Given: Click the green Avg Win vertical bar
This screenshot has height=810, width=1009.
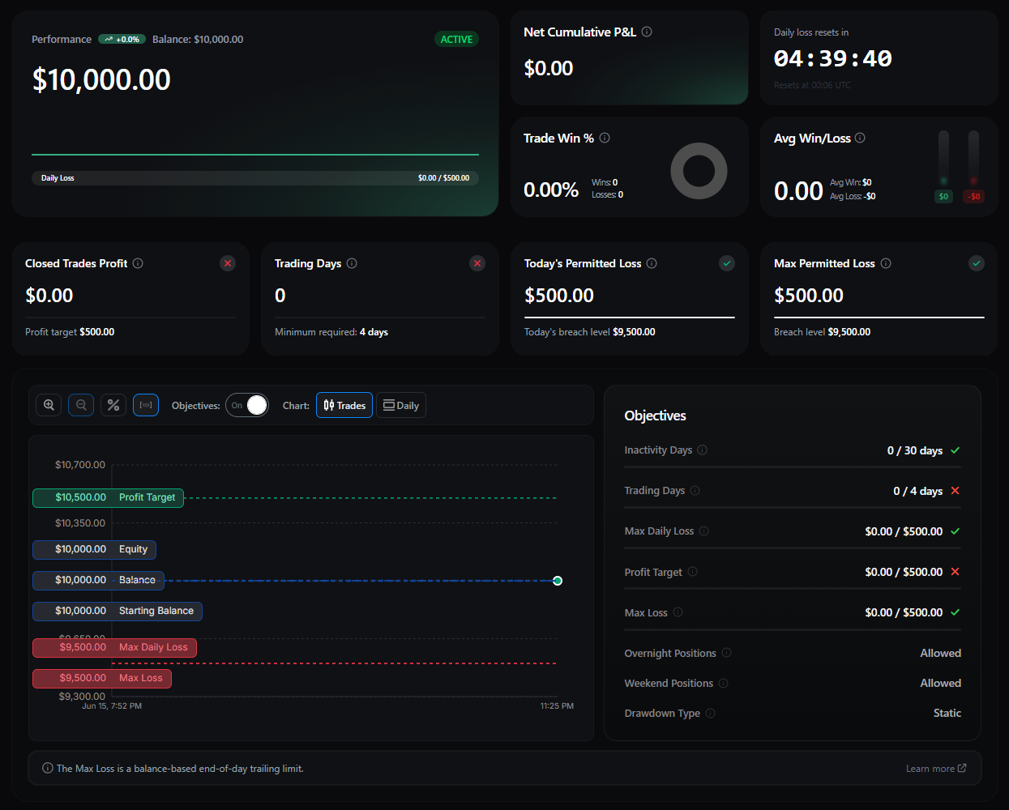Looking at the screenshot, I should (943, 158).
